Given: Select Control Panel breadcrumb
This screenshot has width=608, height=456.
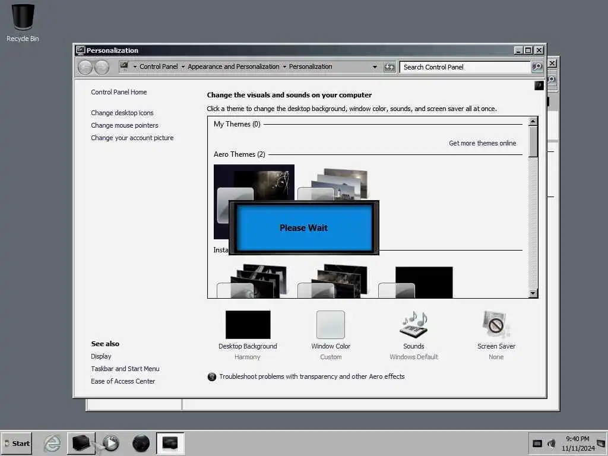Looking at the screenshot, I should [x=159, y=66].
